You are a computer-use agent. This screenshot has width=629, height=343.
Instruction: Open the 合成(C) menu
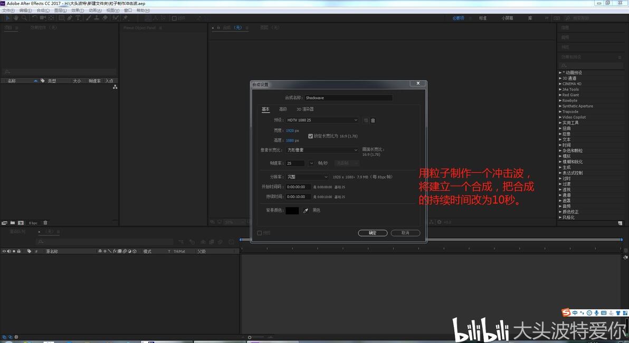coord(43,11)
